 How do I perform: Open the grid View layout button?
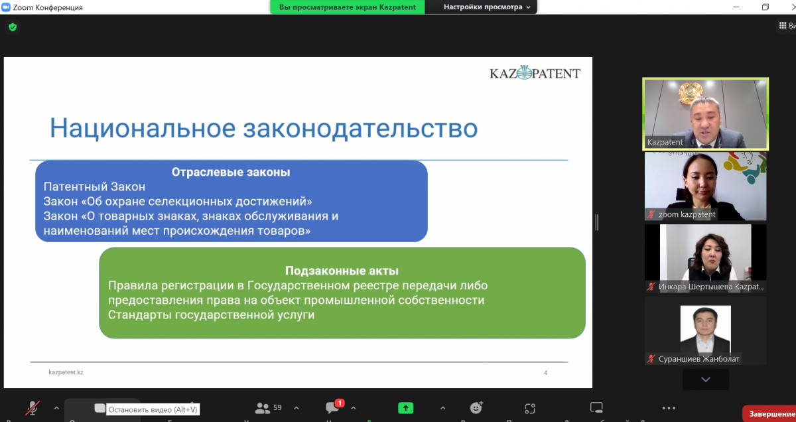(x=785, y=26)
